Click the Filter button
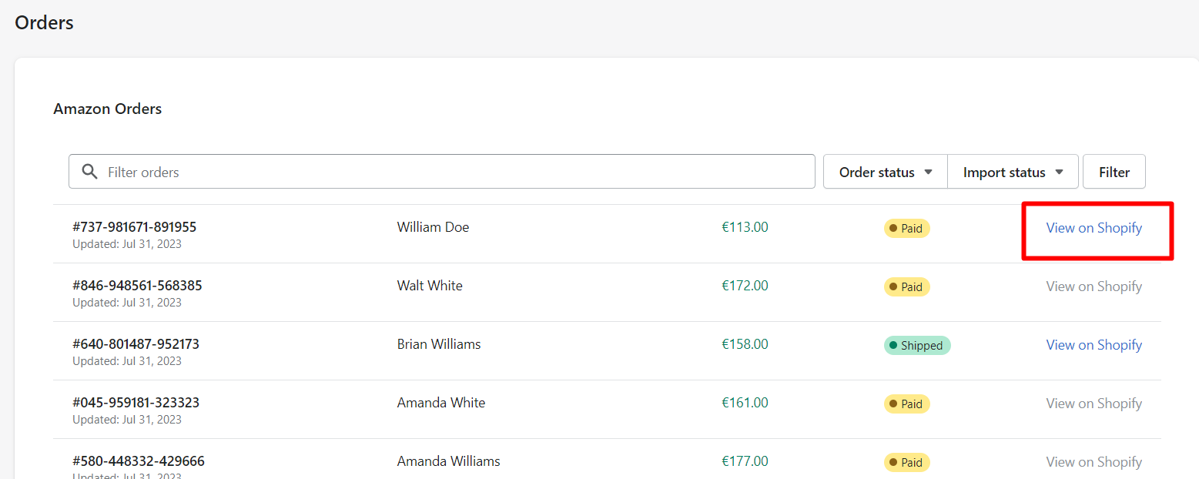This screenshot has height=479, width=1199. (x=1114, y=172)
